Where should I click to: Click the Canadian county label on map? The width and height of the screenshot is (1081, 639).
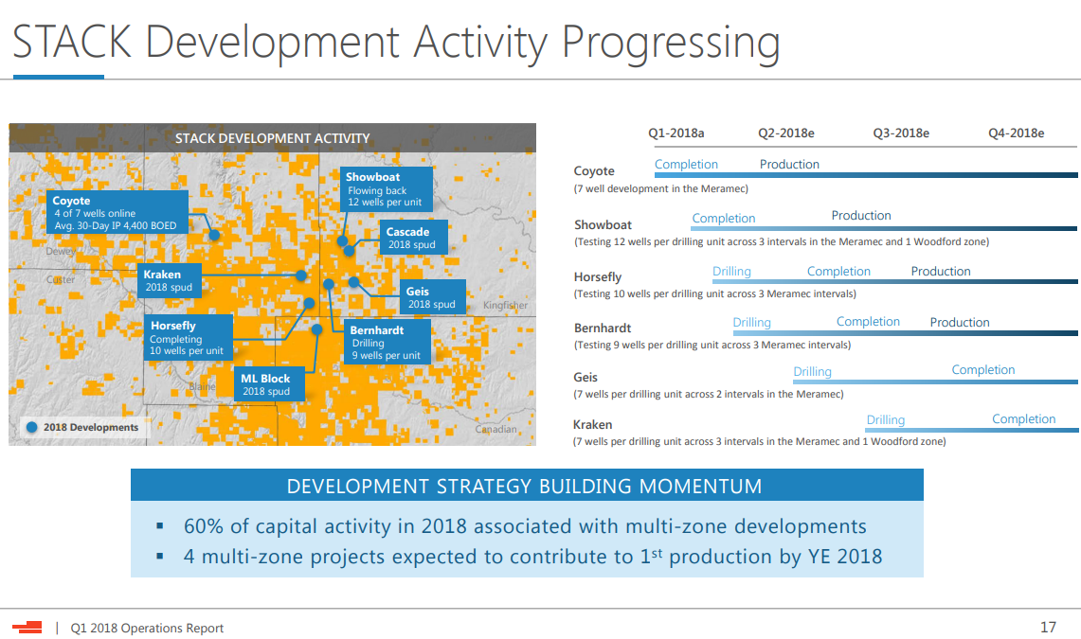point(495,429)
